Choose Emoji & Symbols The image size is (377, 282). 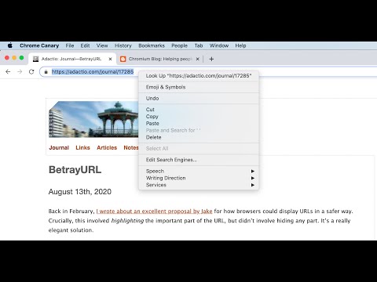(x=199, y=87)
